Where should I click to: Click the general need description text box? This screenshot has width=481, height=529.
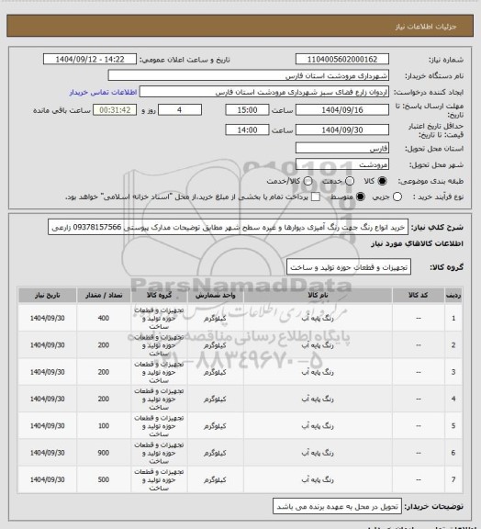(228, 228)
